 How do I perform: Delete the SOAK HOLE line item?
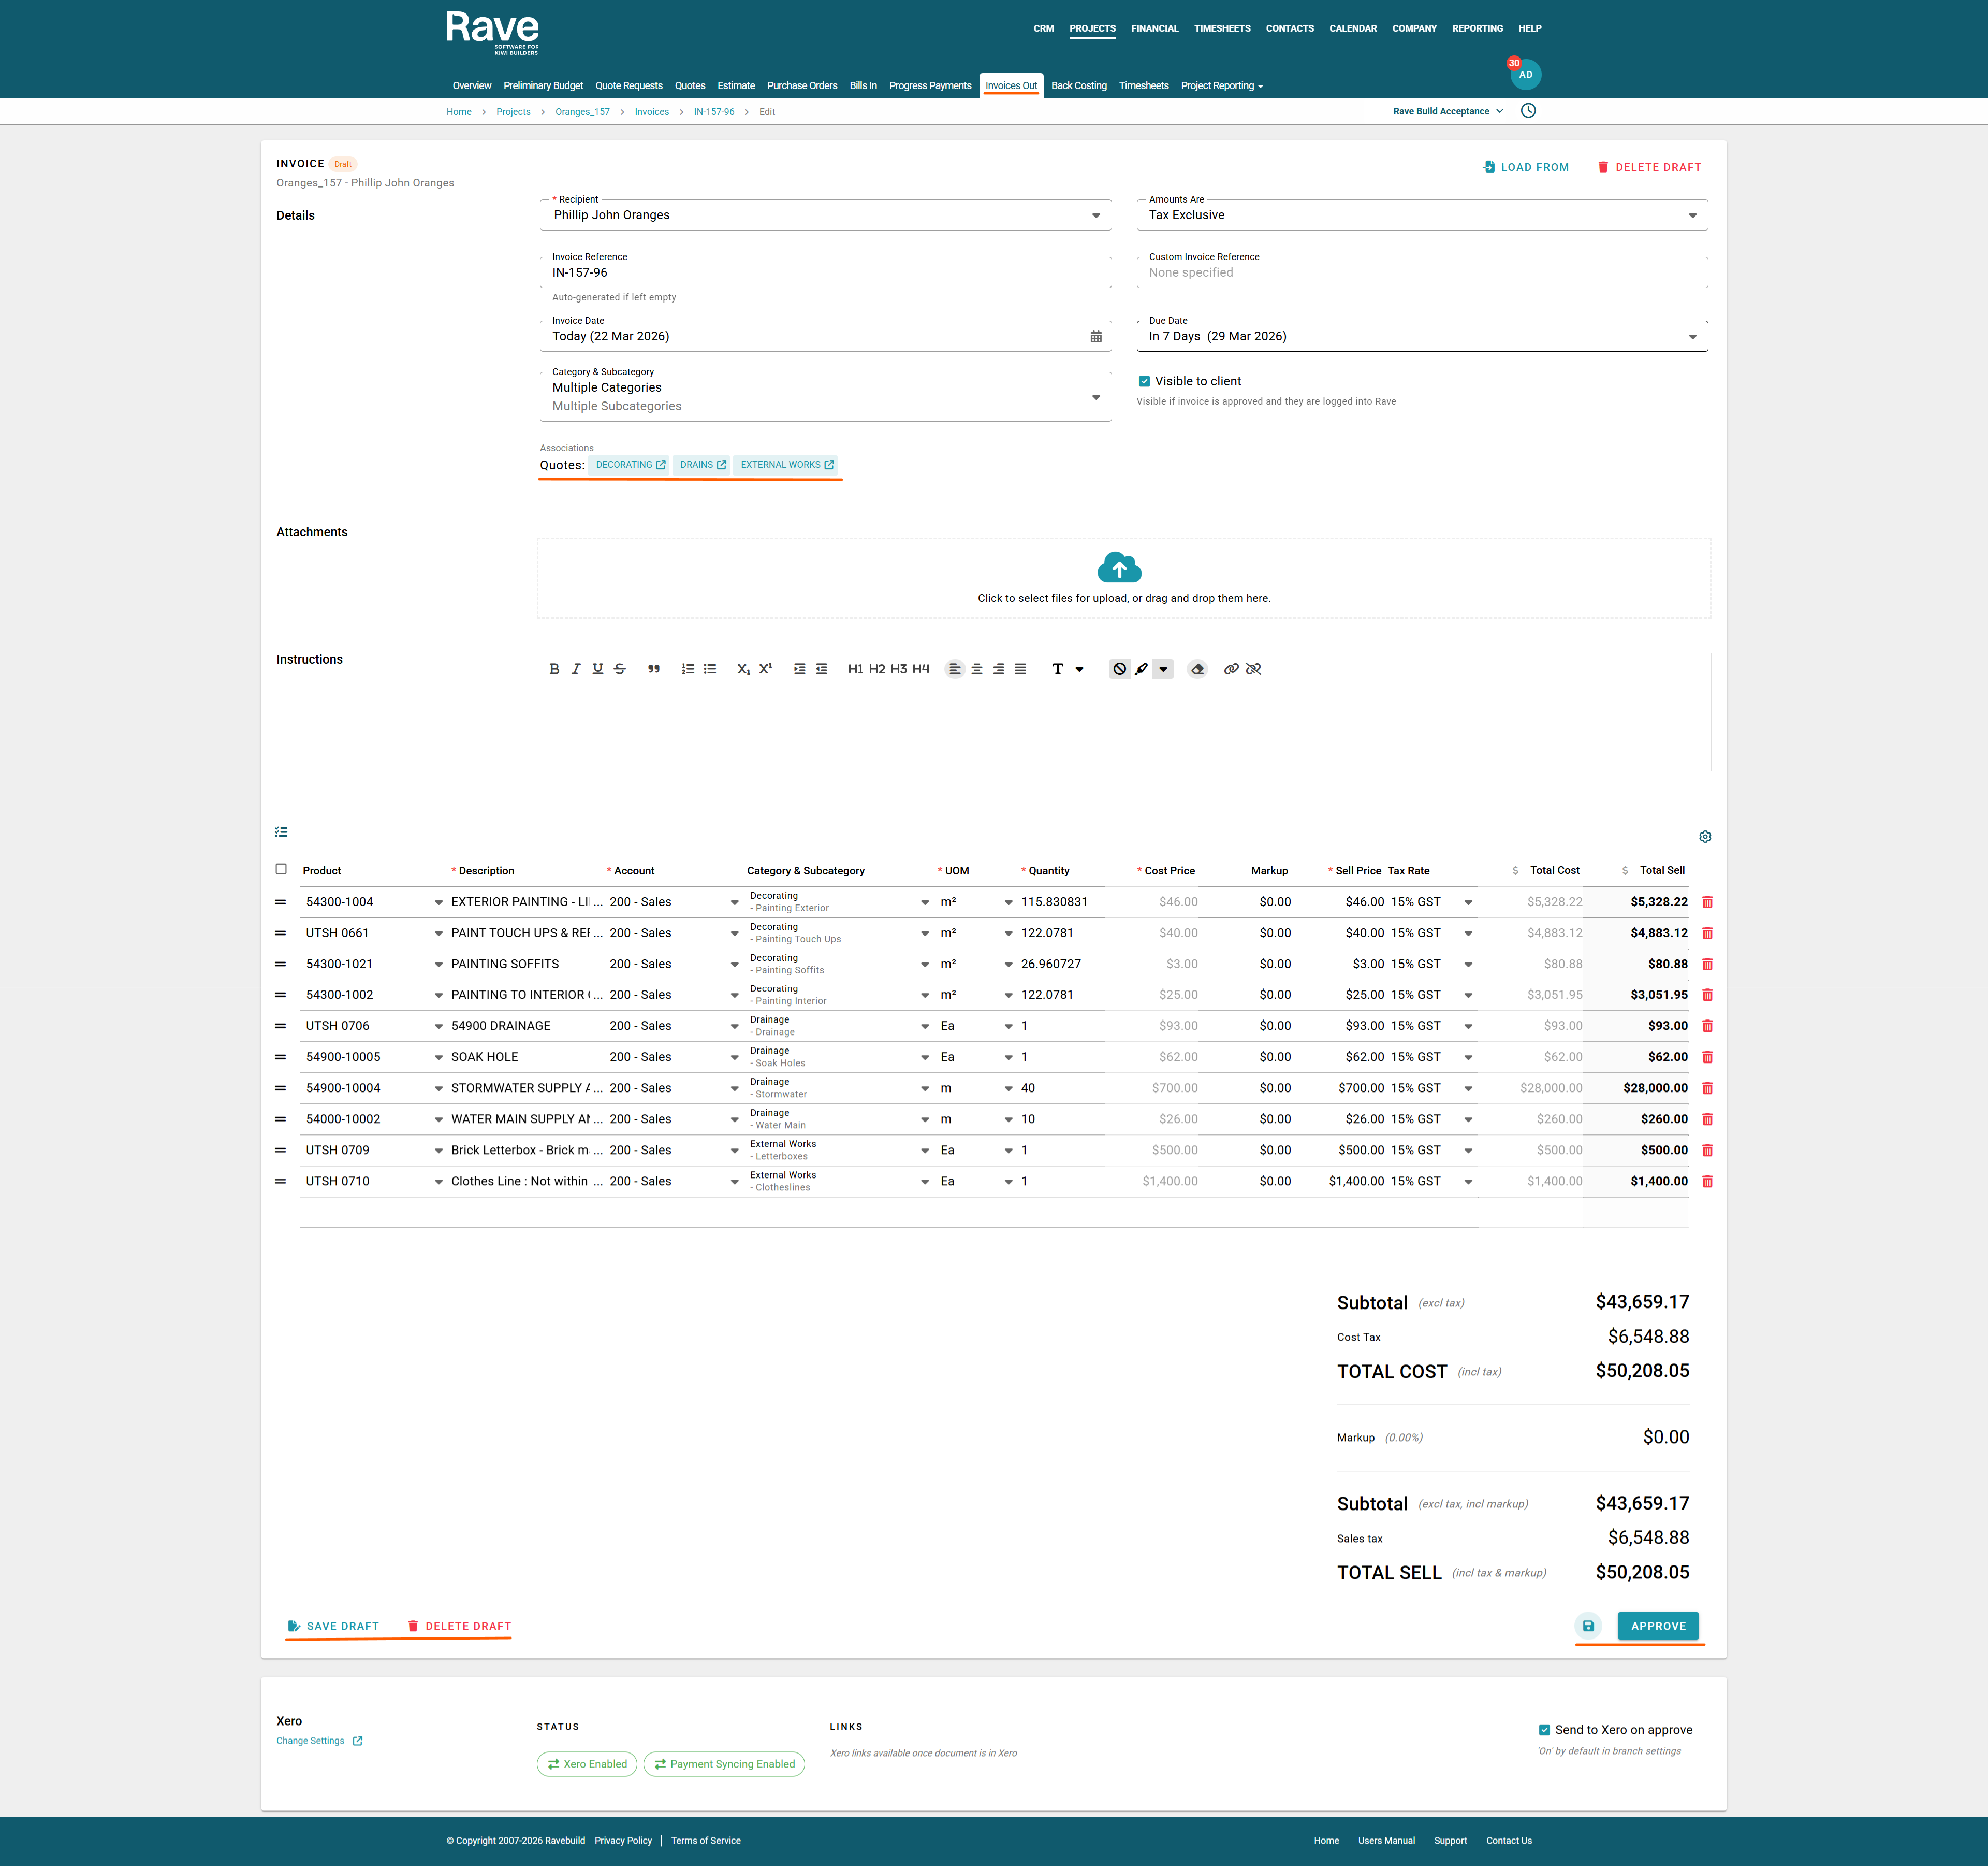click(1707, 1058)
